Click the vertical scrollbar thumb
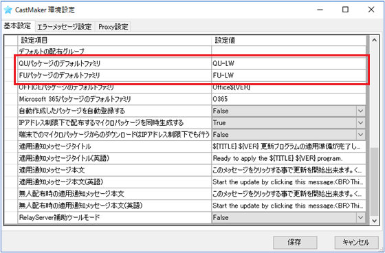Viewport: 385px width, 253px height. [374, 181]
